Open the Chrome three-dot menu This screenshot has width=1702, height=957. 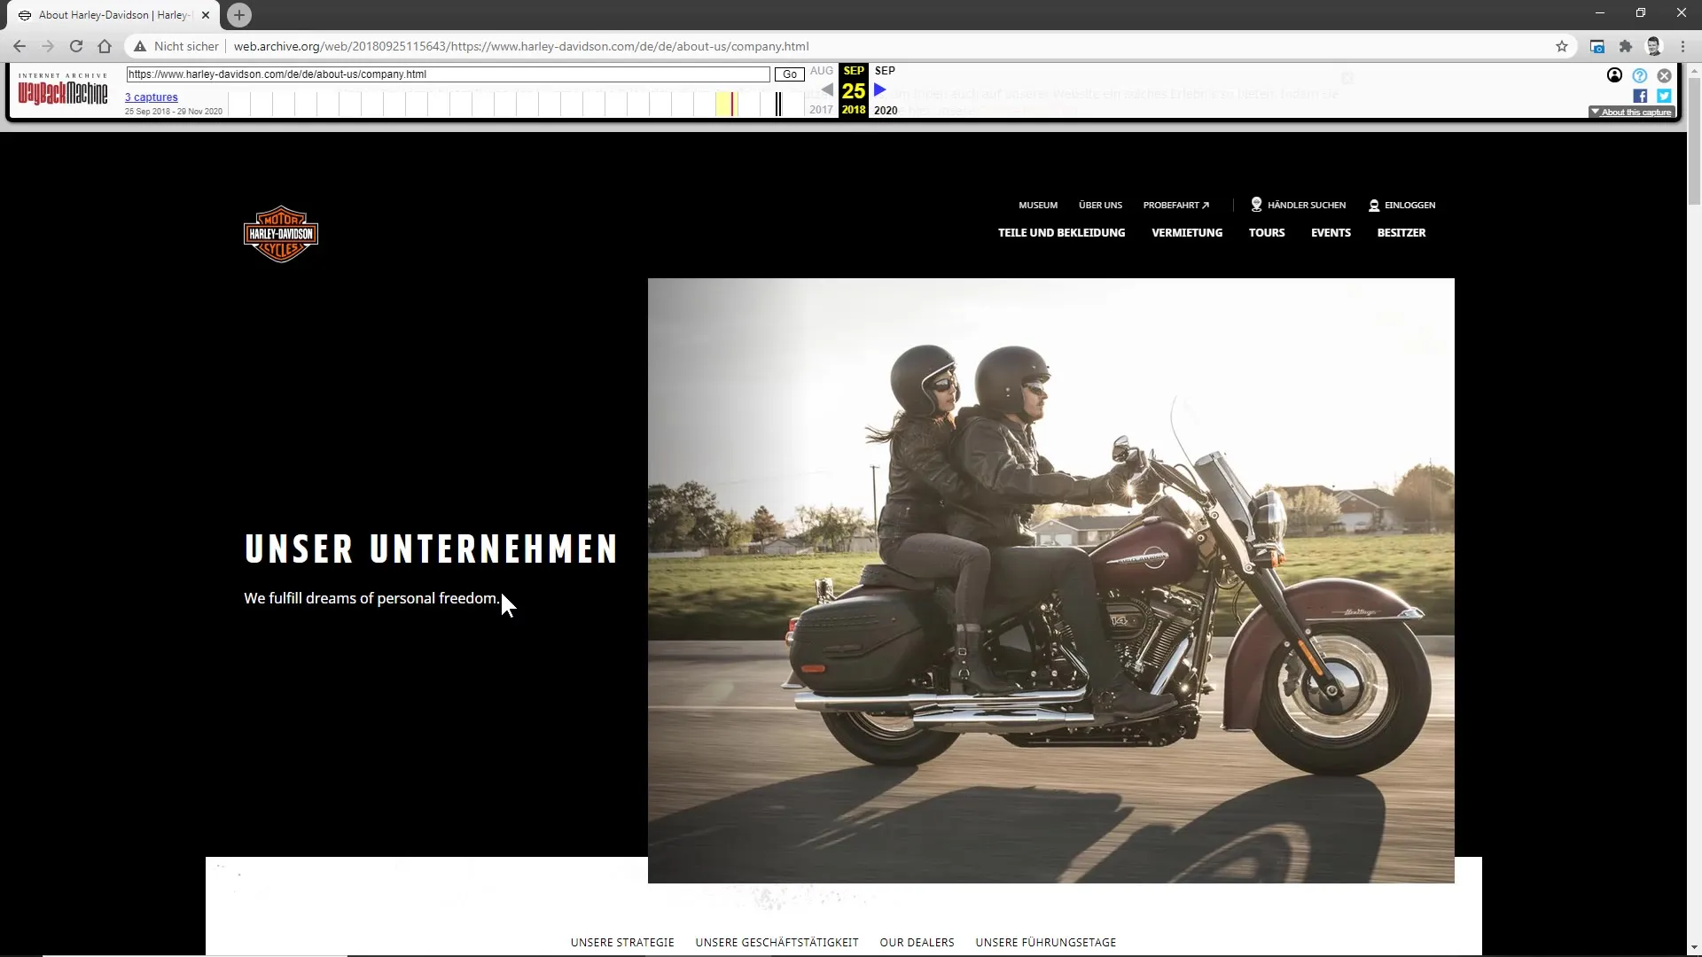coord(1682,46)
